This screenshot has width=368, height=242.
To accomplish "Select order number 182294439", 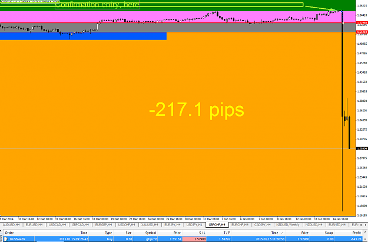I will [x=17, y=239].
